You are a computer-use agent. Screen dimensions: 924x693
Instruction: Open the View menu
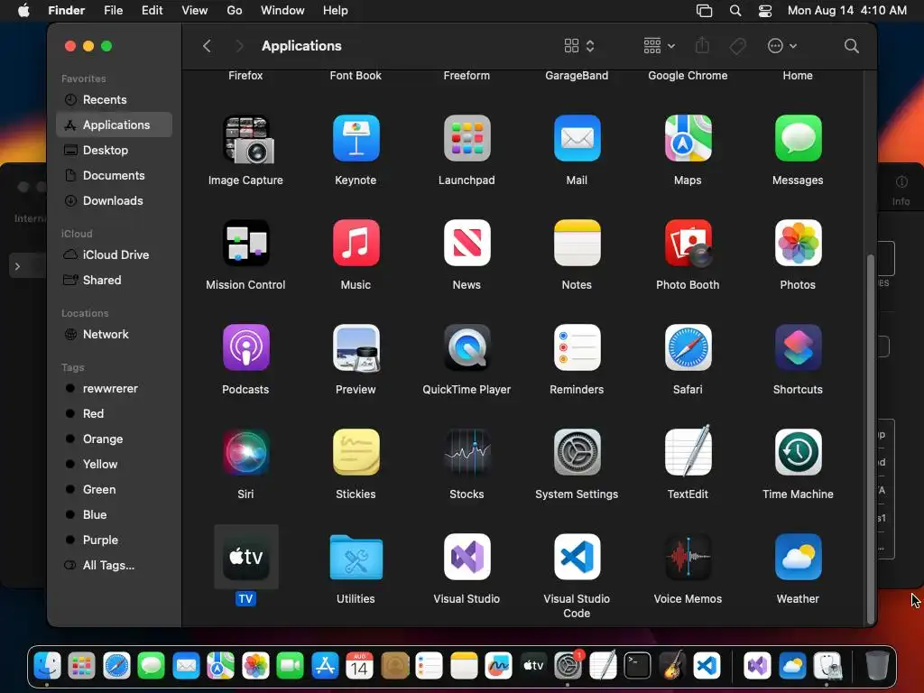(195, 11)
